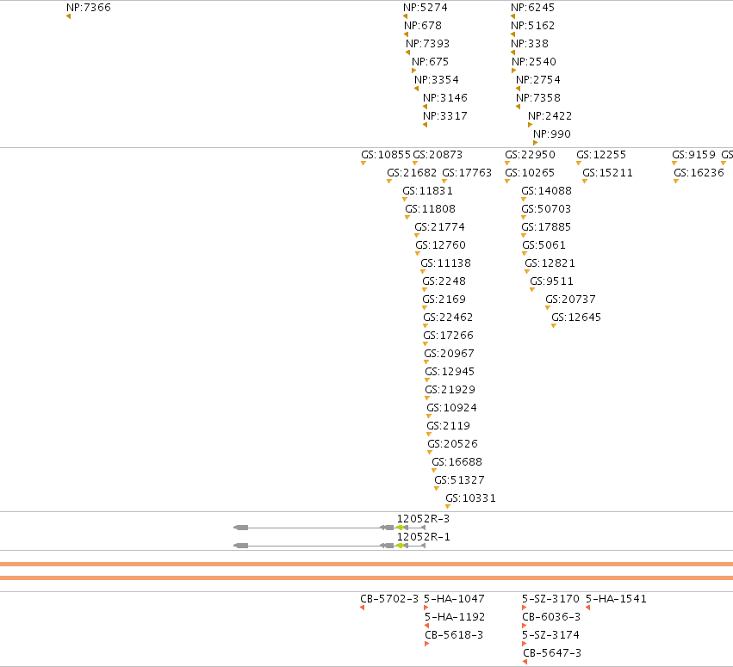Select the GS:12760 insertion label
This screenshot has width=733, height=667.
(x=440, y=245)
